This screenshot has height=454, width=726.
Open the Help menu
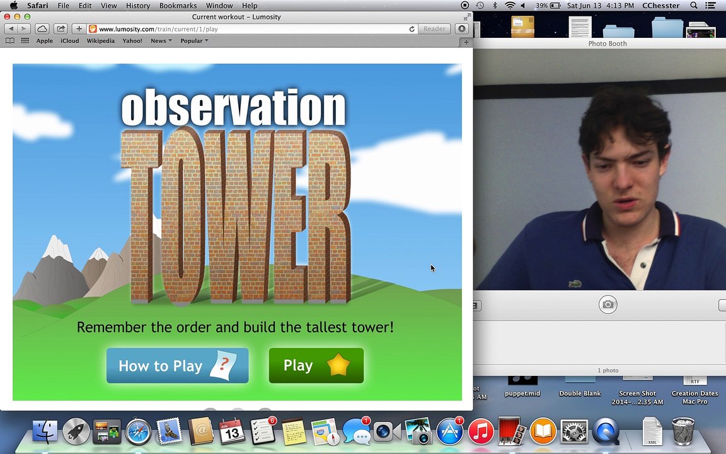[250, 6]
